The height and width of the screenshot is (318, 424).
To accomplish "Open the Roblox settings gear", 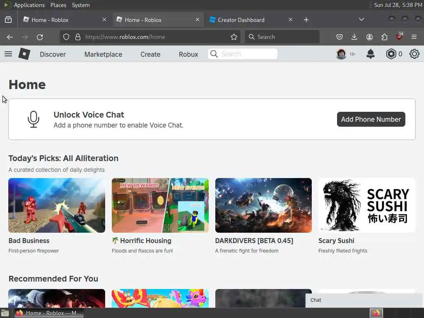I will 414,54.
